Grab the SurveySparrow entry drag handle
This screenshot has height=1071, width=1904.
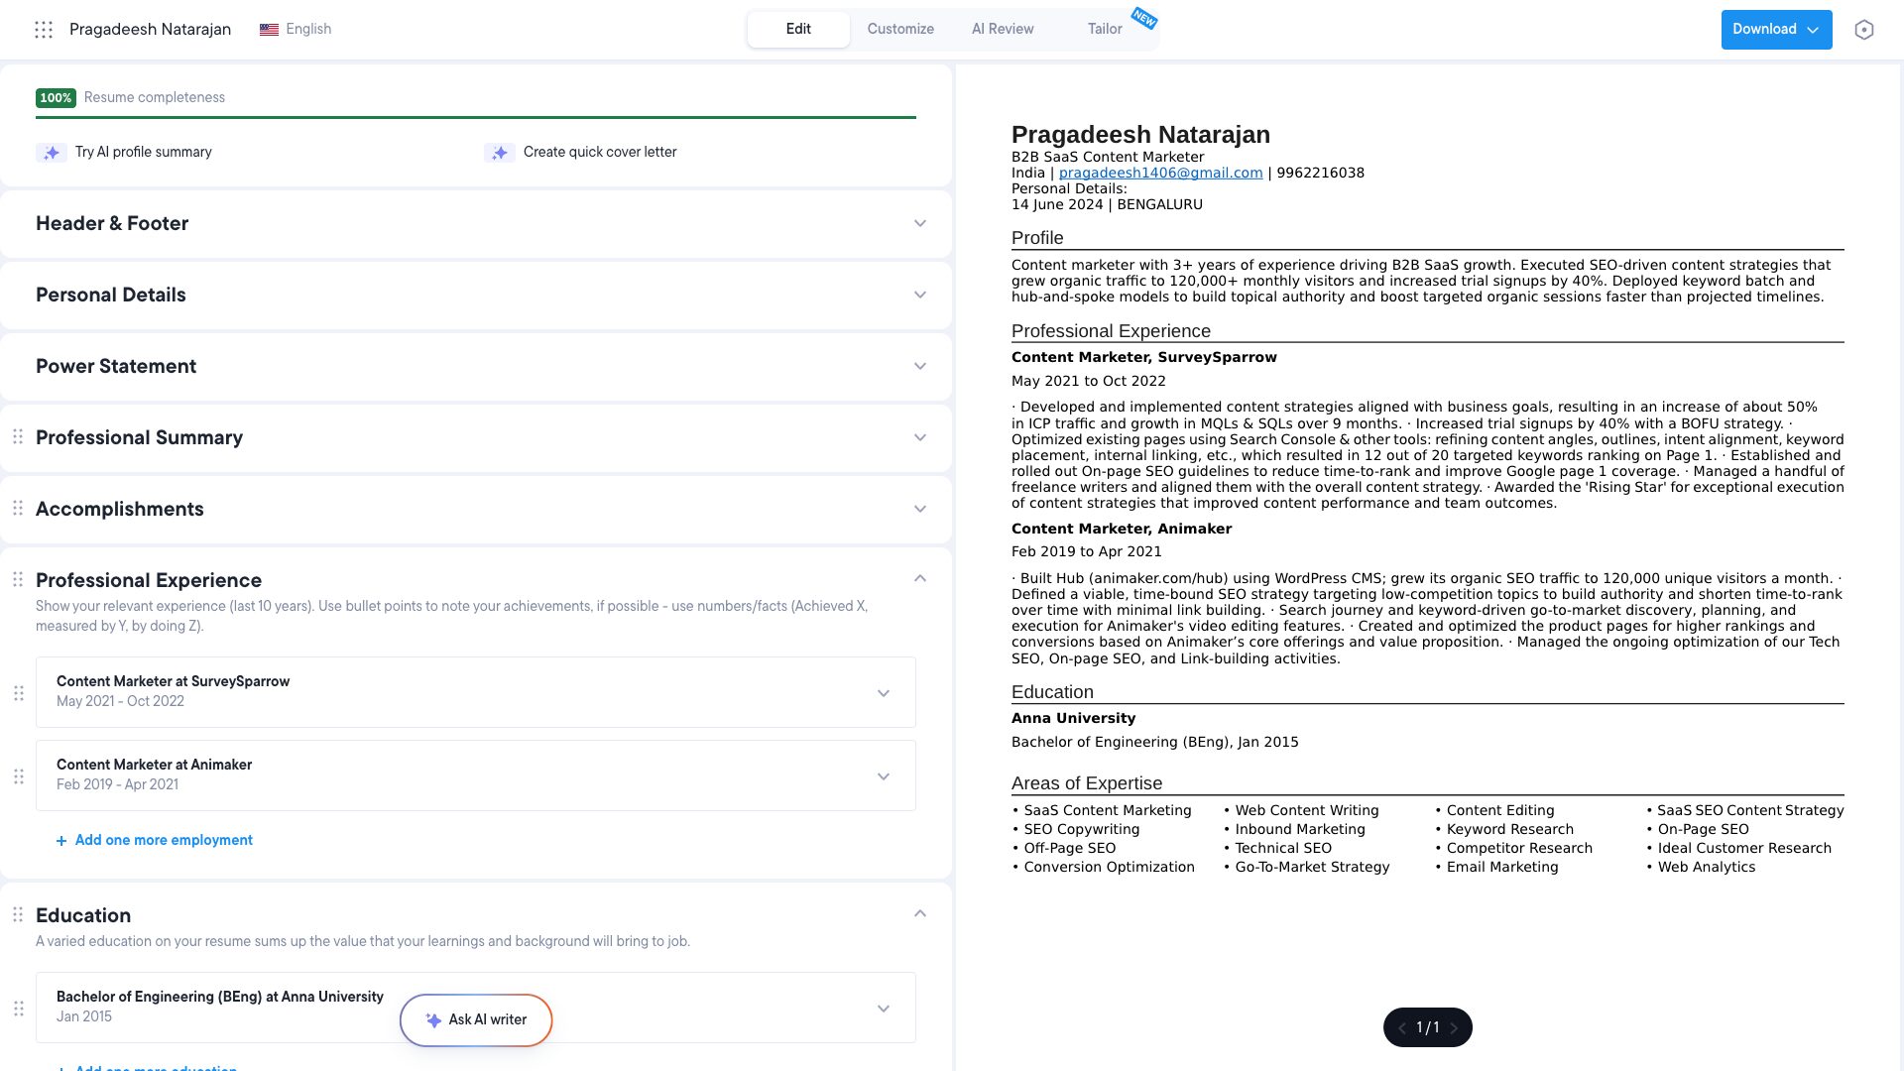point(19,693)
